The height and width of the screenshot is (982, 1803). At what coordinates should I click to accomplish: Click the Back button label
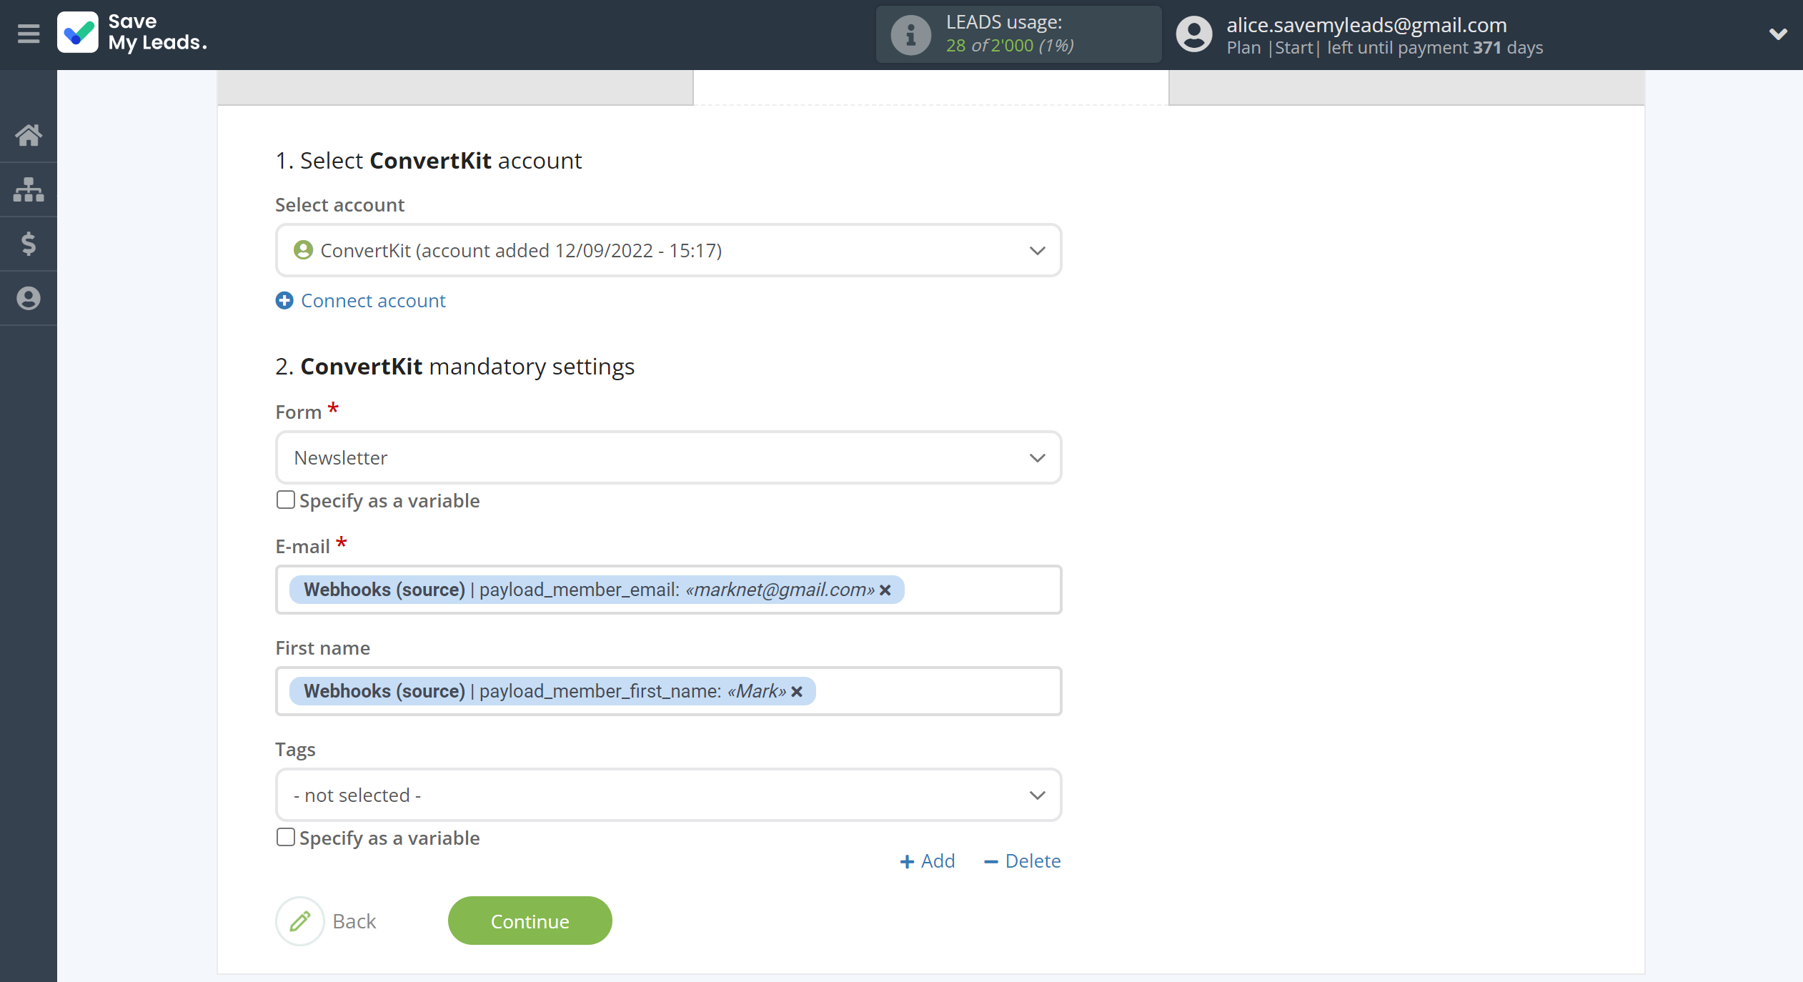pos(354,921)
